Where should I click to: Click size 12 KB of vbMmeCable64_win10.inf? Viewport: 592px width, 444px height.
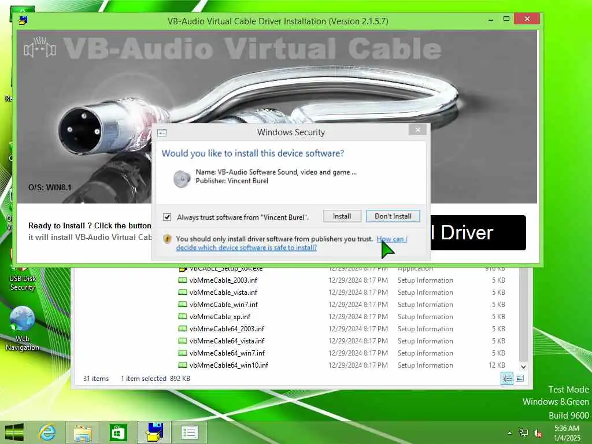point(497,365)
